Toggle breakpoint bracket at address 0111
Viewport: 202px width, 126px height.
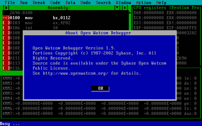pos(6,58)
